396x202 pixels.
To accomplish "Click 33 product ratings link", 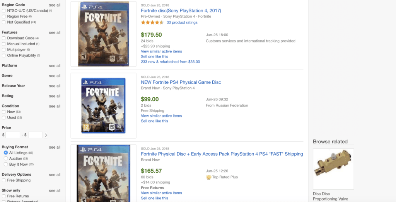I will (182, 22).
